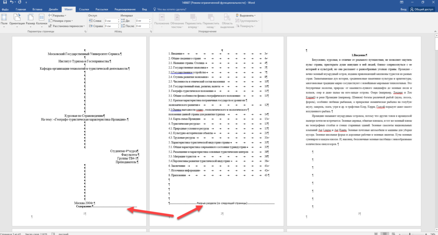Open the Ссылки ribbon tab
This screenshot has height=235, width=438.
(x=84, y=9)
